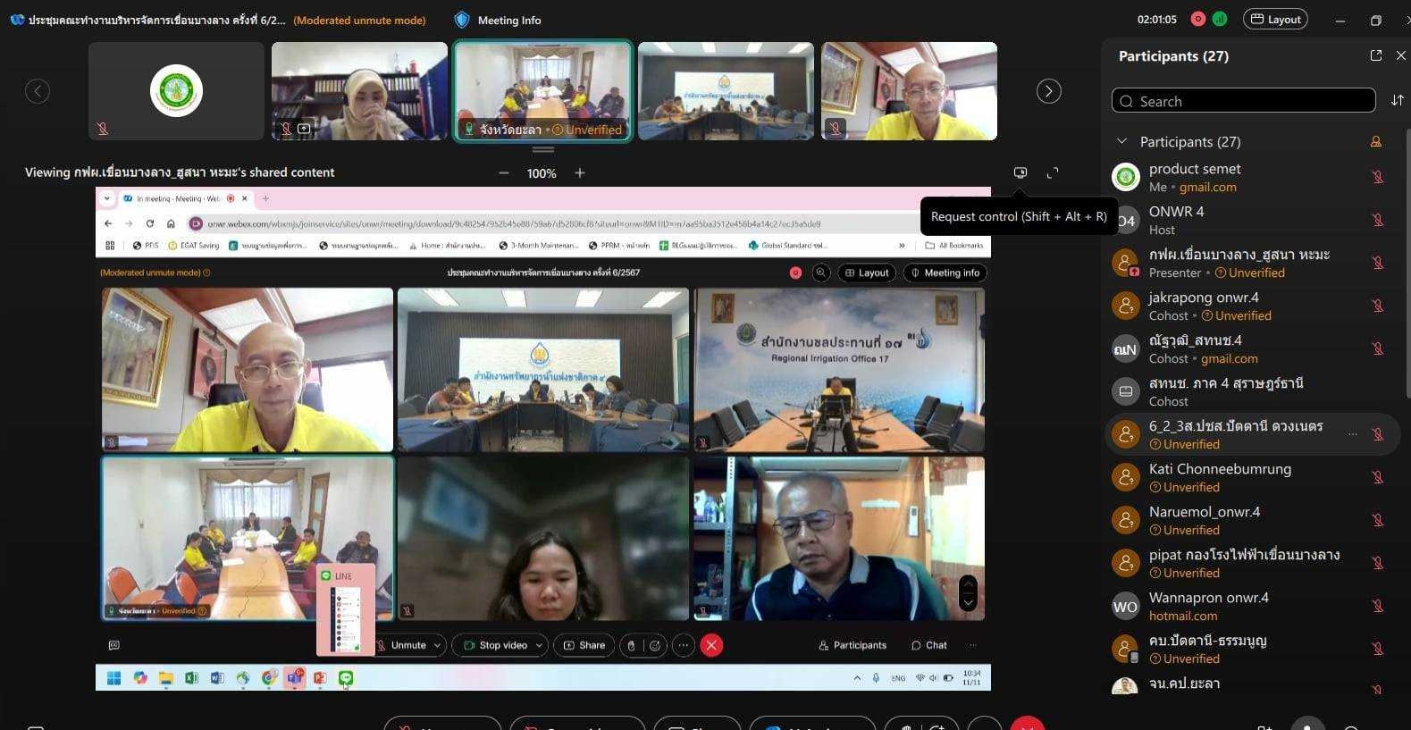Open Meeting Info in the title bar
Screen dimensions: 1411x730
pyautogui.click(x=499, y=20)
